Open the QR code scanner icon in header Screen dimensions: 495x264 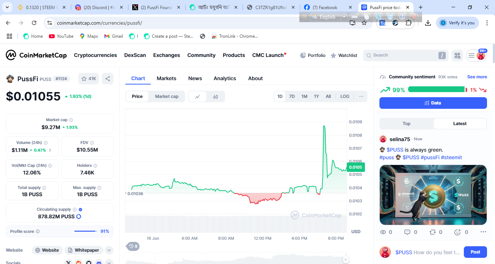click(457, 55)
